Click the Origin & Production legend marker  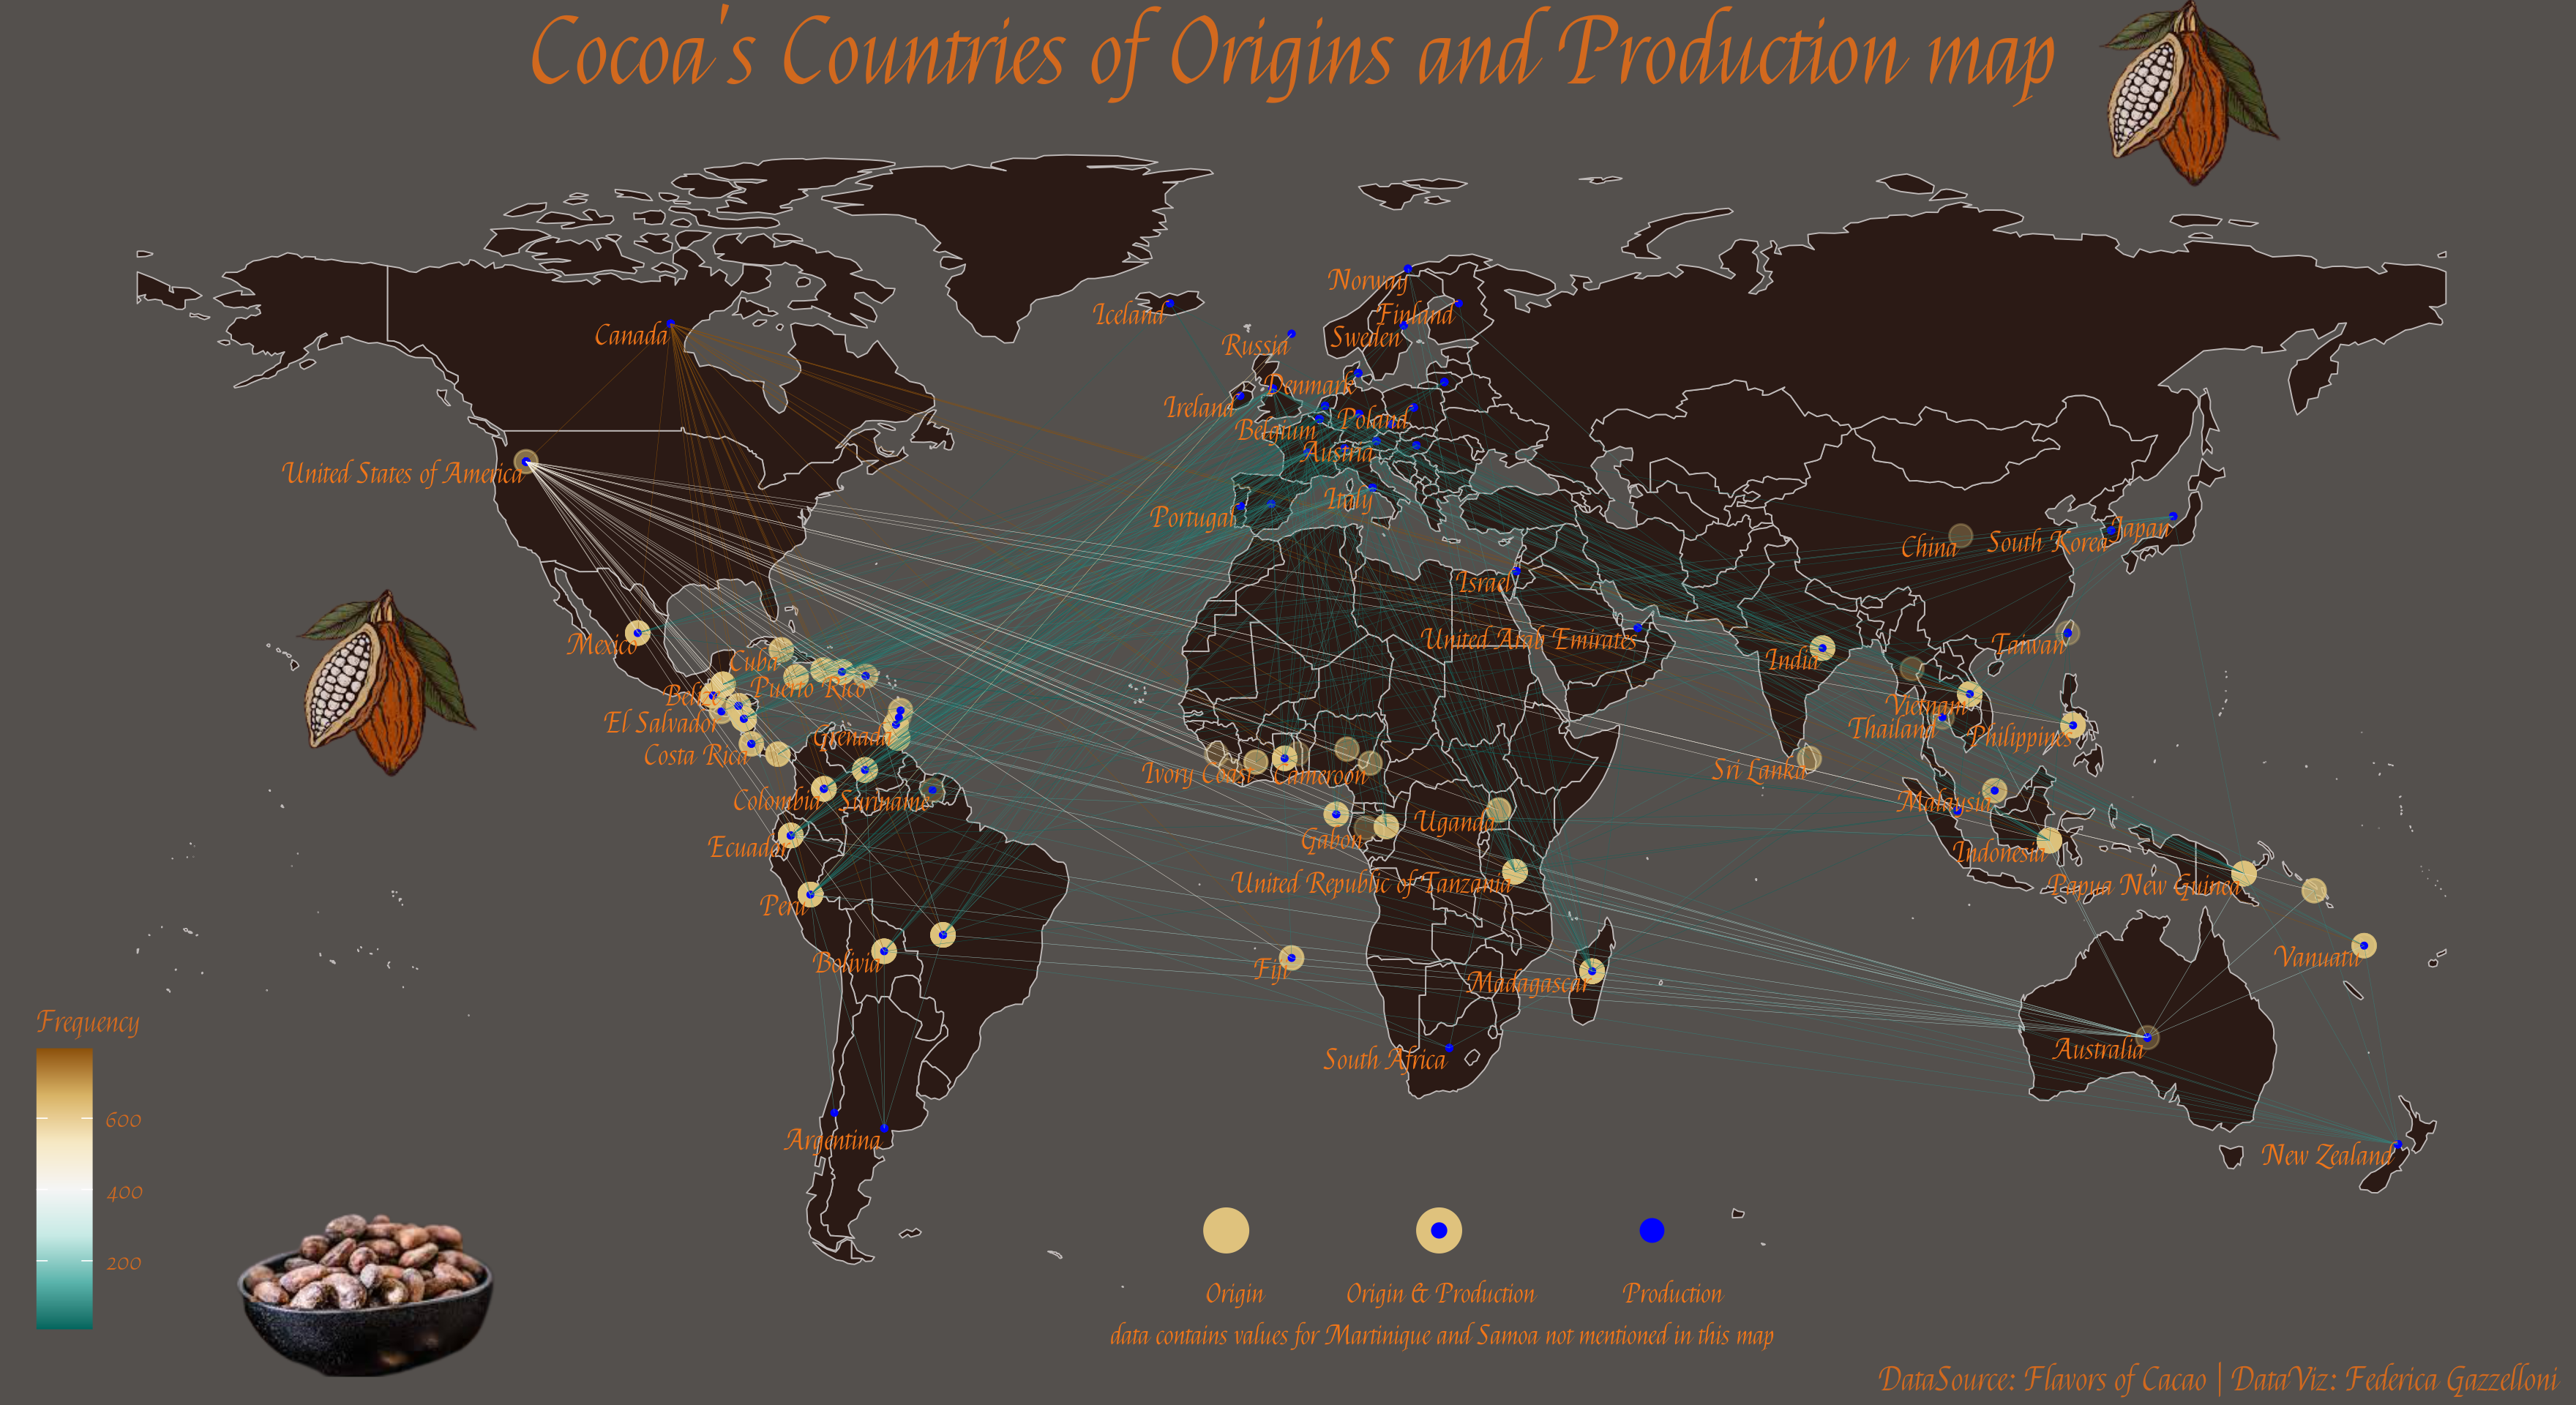click(1438, 1230)
